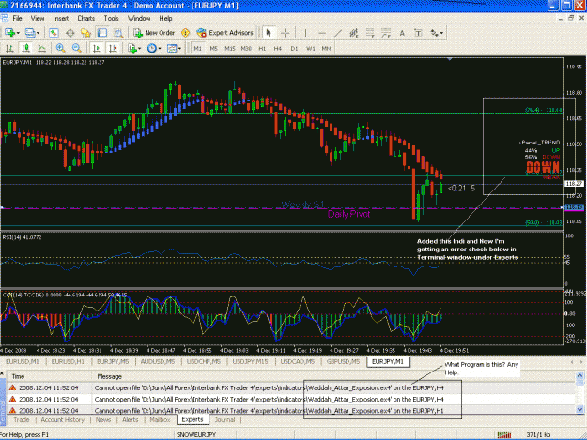Switch to the AUDUSD,M5 chart tab

[158, 361]
